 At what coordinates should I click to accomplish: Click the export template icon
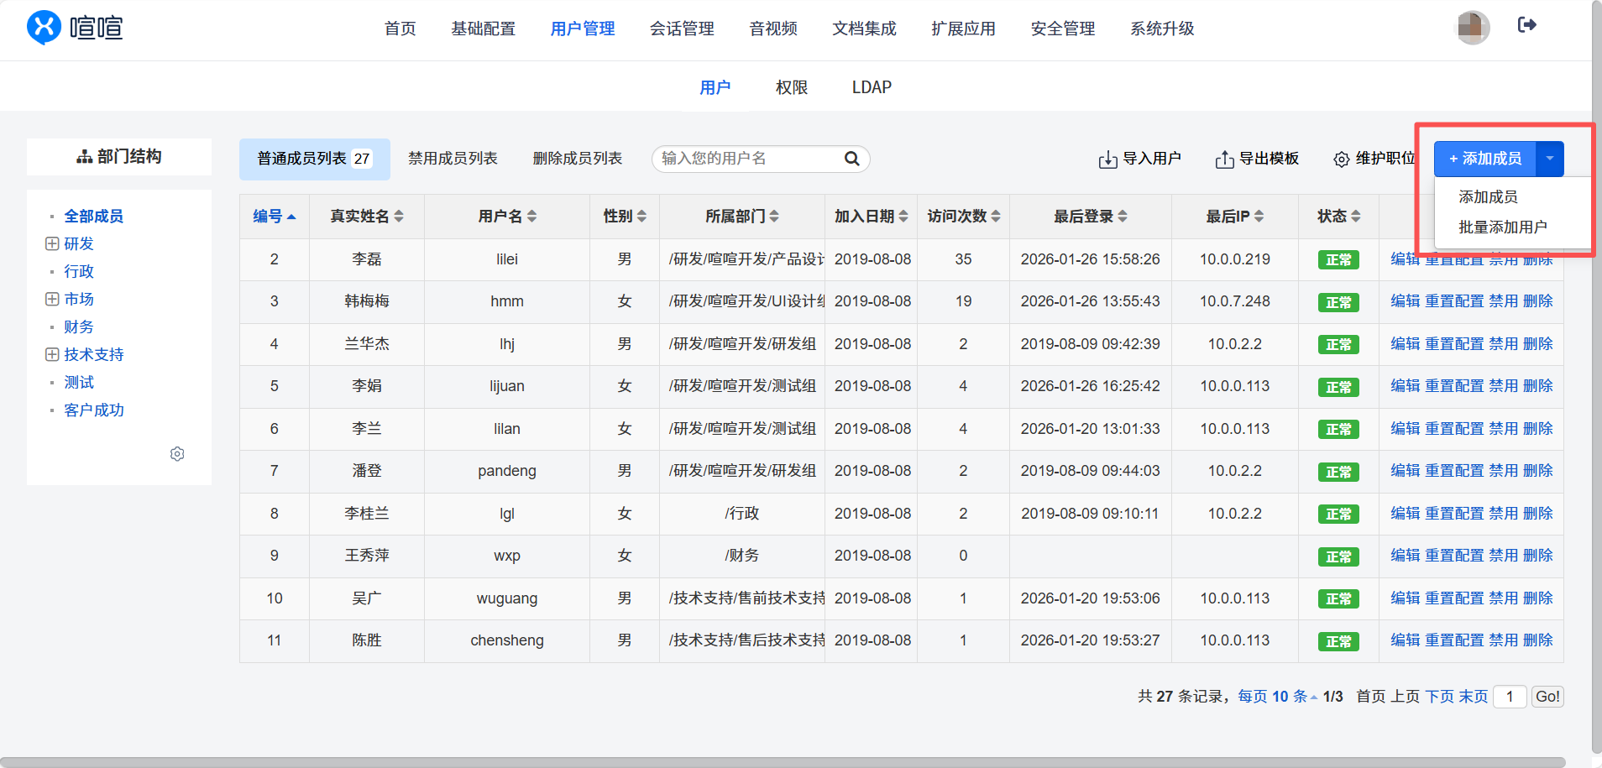point(1224,159)
